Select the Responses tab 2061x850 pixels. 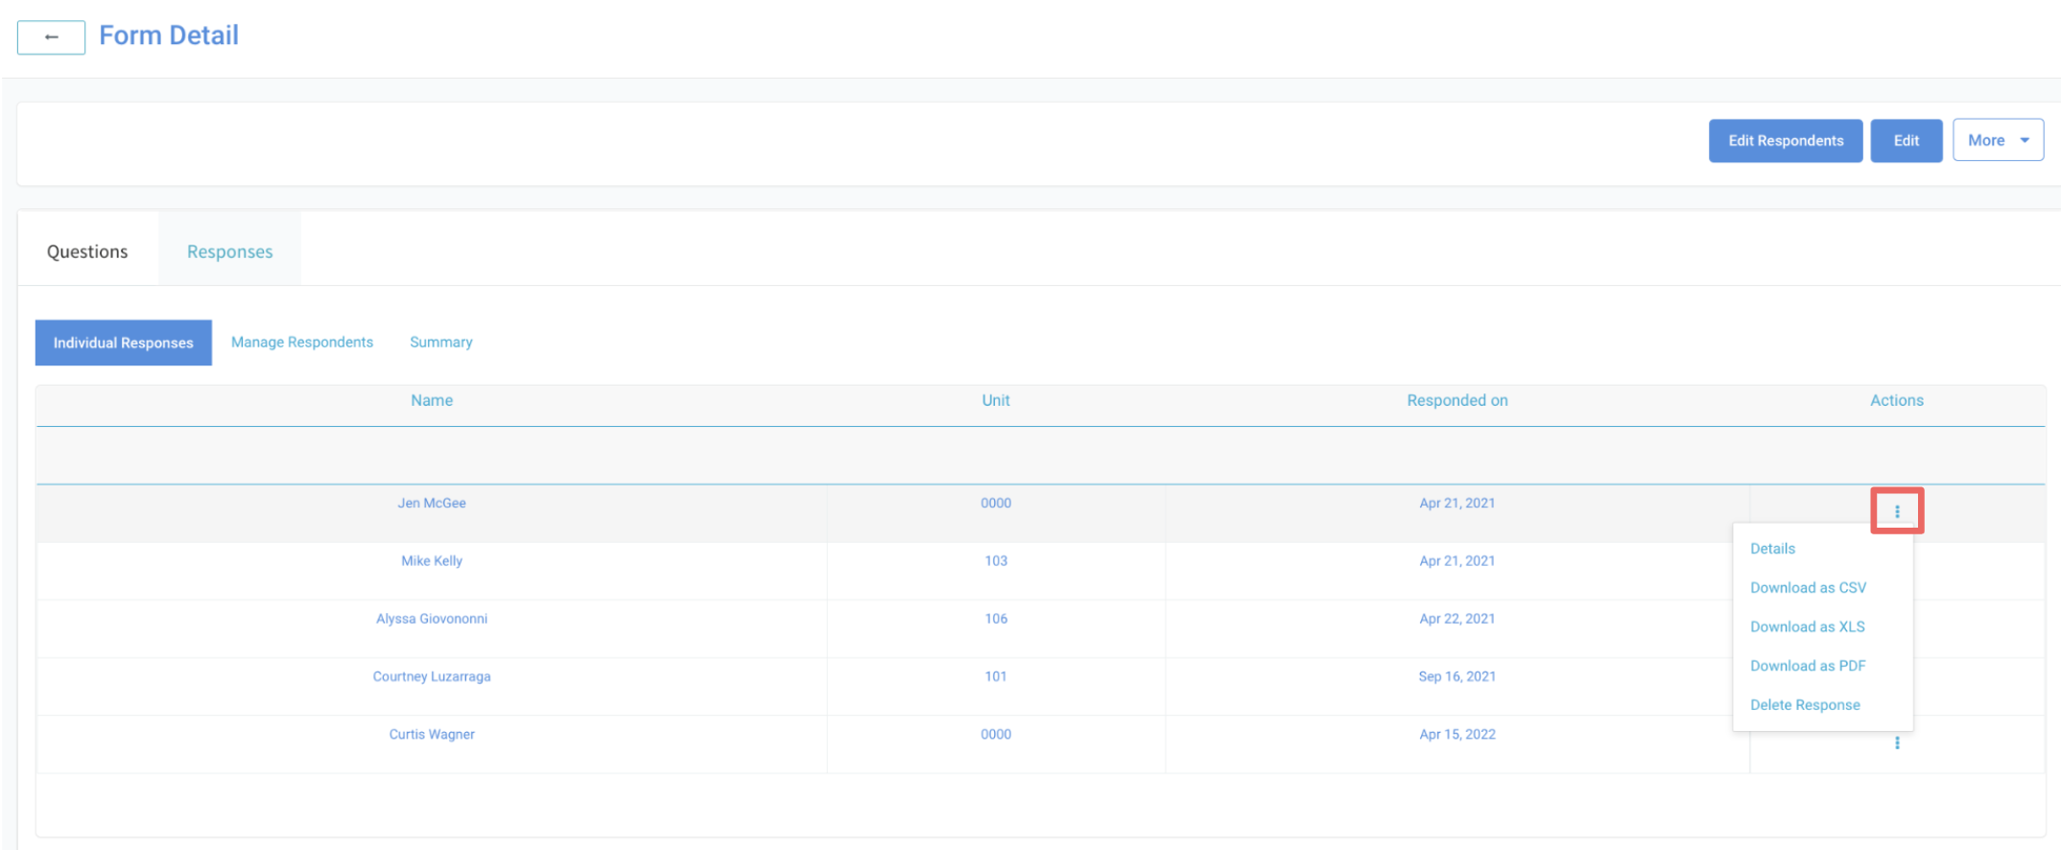click(229, 251)
